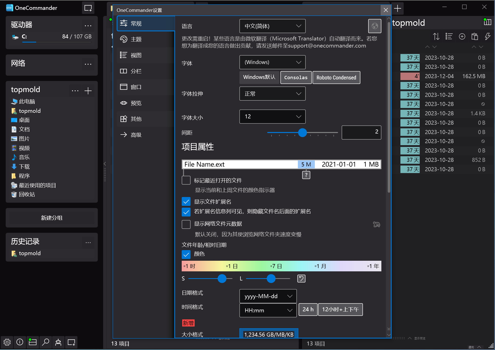The height and width of the screenshot is (350, 495).
Task: Click the globe translation icon in settings
Action: tap(375, 26)
